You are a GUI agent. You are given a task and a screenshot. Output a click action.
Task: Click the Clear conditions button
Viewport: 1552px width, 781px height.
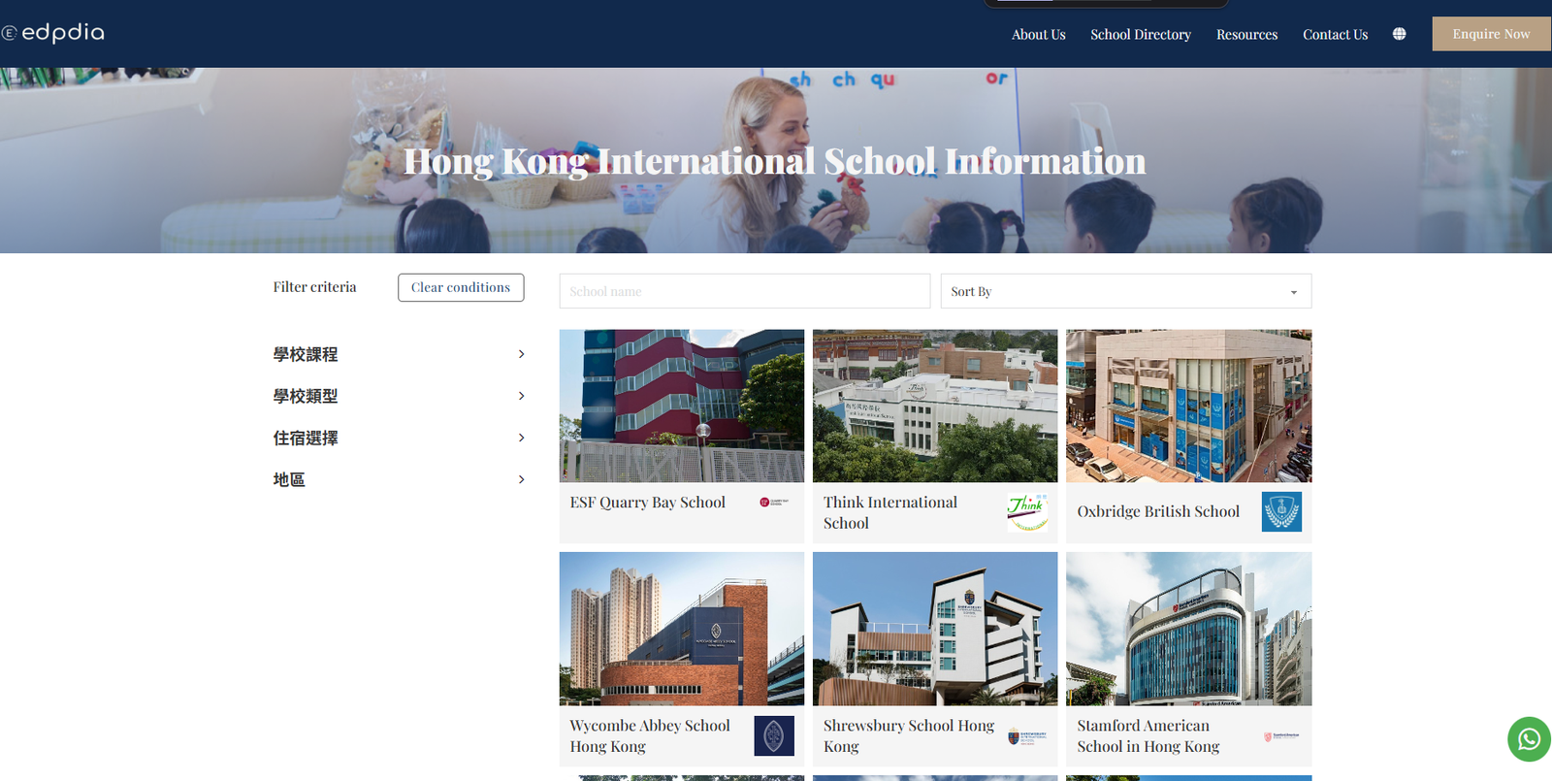click(461, 287)
